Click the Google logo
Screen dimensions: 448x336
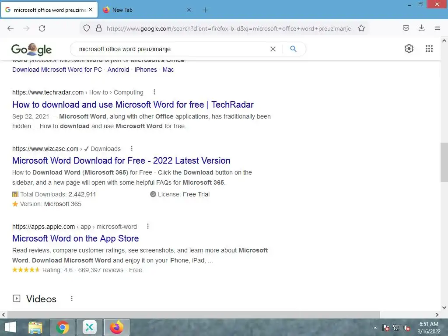click(31, 49)
